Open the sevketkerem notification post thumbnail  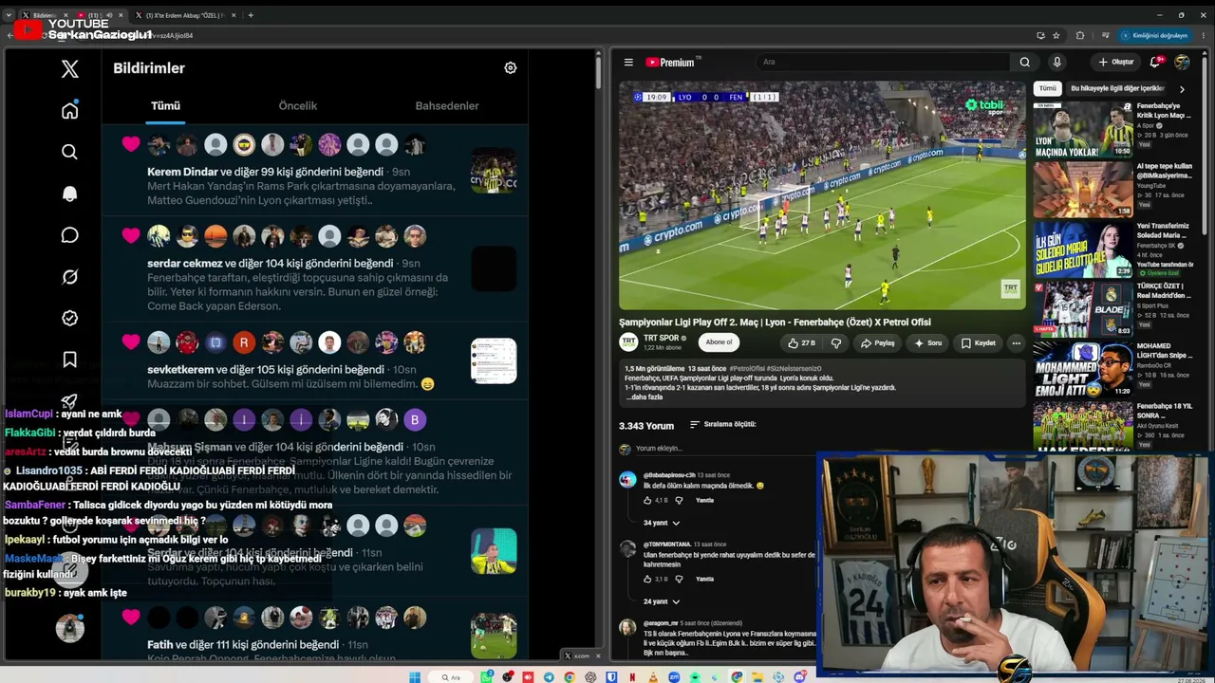tap(494, 360)
